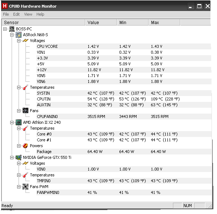Click the Athlon Temperatures thermometer icon
The height and width of the screenshot is (214, 217).
tap(25, 128)
